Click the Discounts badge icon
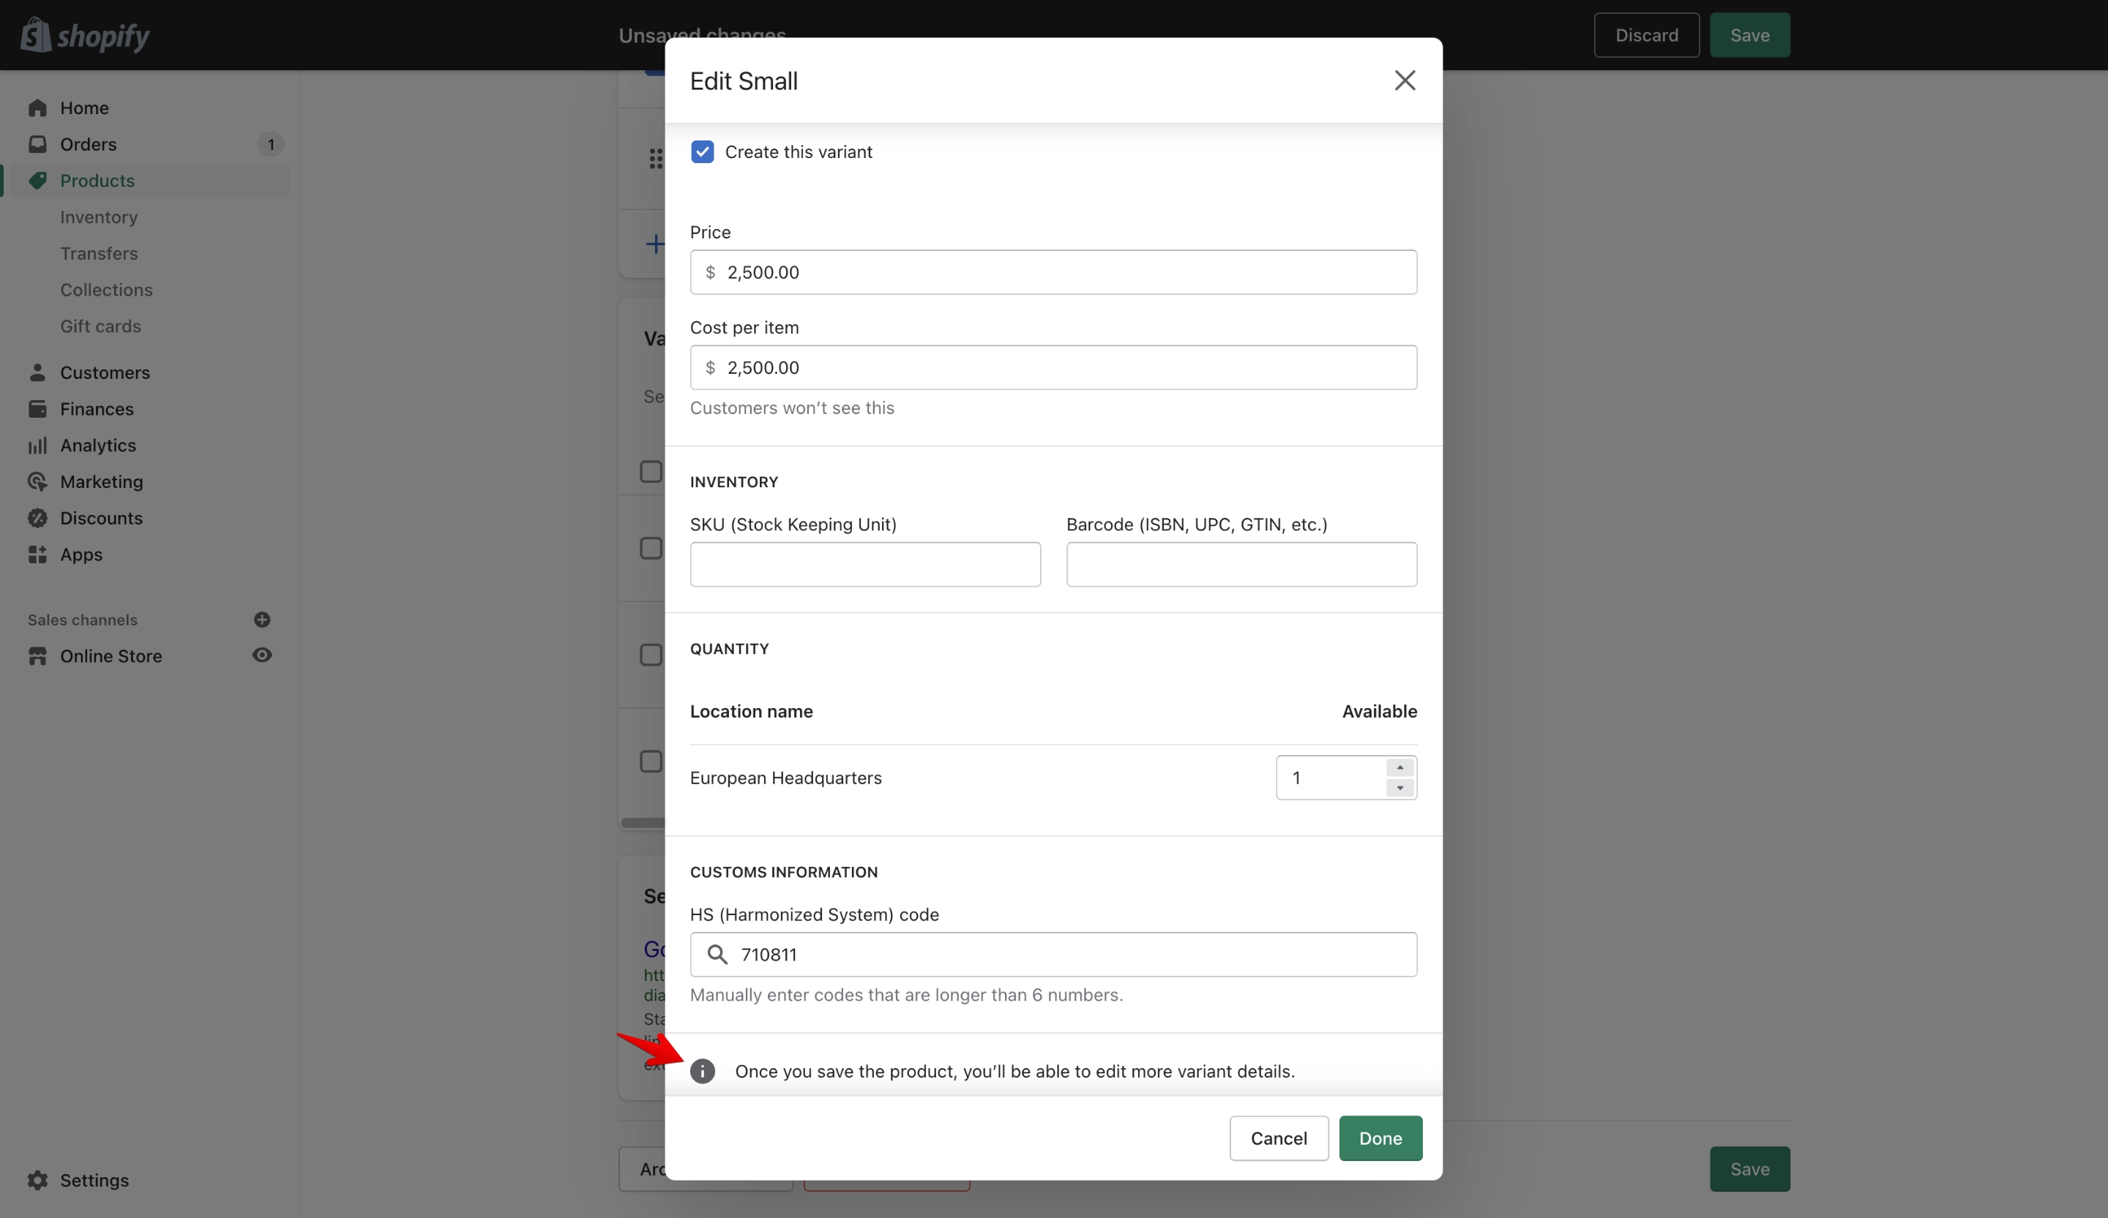2108x1218 pixels. [37, 519]
